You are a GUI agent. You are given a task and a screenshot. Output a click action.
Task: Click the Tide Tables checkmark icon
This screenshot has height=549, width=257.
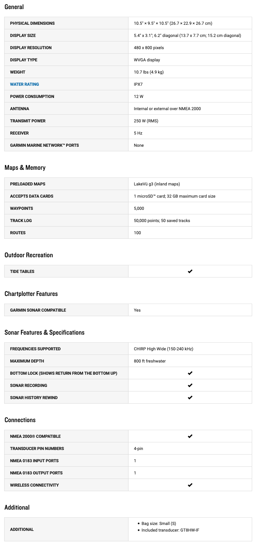pos(190,271)
